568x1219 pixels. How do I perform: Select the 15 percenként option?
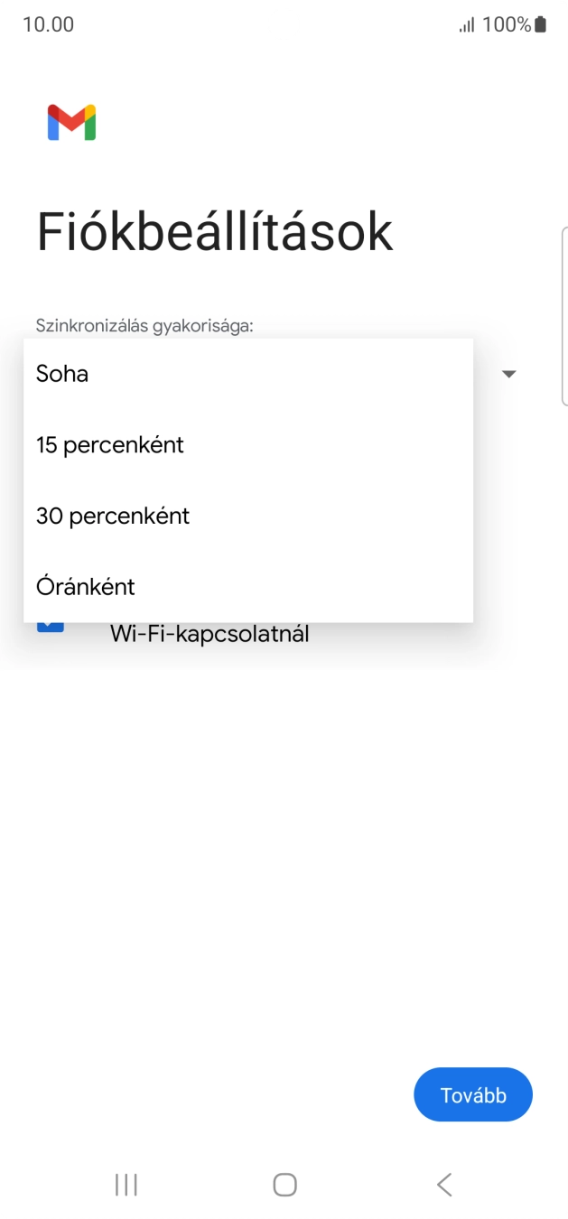[109, 444]
